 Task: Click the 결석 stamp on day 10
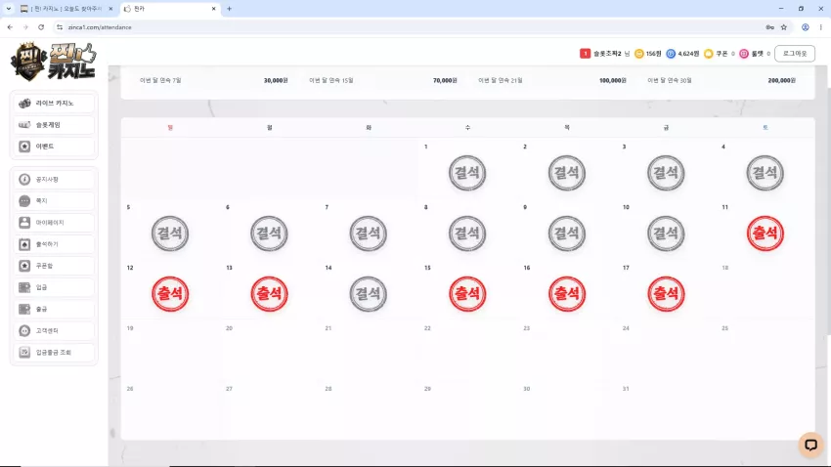tap(666, 233)
